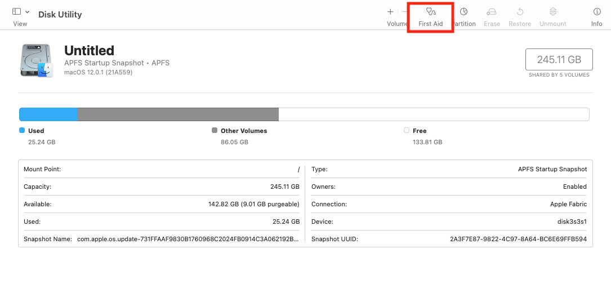Select the Disk Utility window title
Screen dimensions: 611x297
pyautogui.click(x=60, y=15)
